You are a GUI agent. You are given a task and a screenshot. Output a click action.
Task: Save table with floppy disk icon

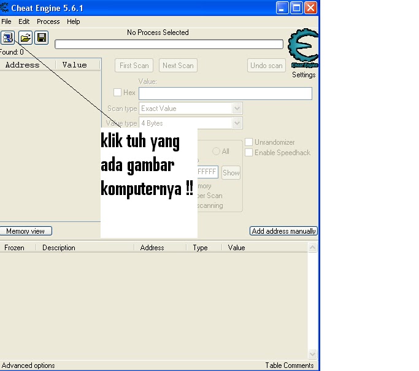(x=42, y=37)
